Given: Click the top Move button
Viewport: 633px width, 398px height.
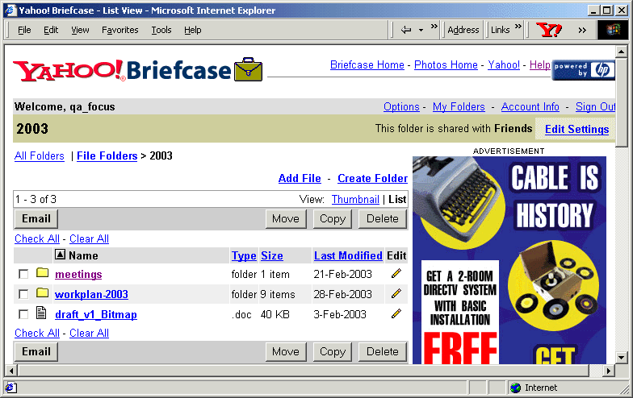Looking at the screenshot, I should tap(286, 219).
